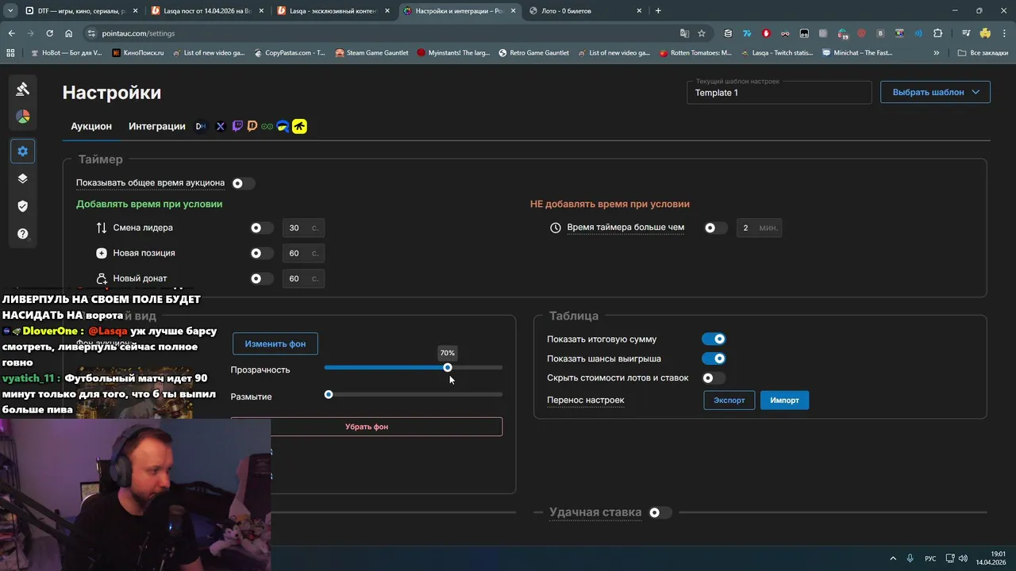The width and height of the screenshot is (1016, 571).
Task: Open the Google Translate icon in address bar
Action: (x=684, y=33)
